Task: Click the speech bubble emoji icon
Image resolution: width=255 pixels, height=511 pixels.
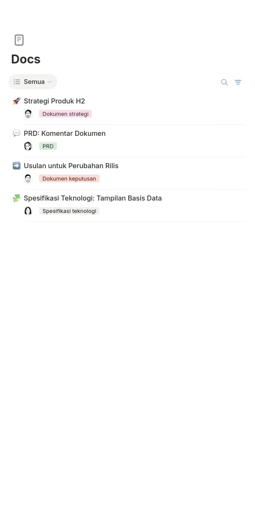Action: tap(17, 133)
